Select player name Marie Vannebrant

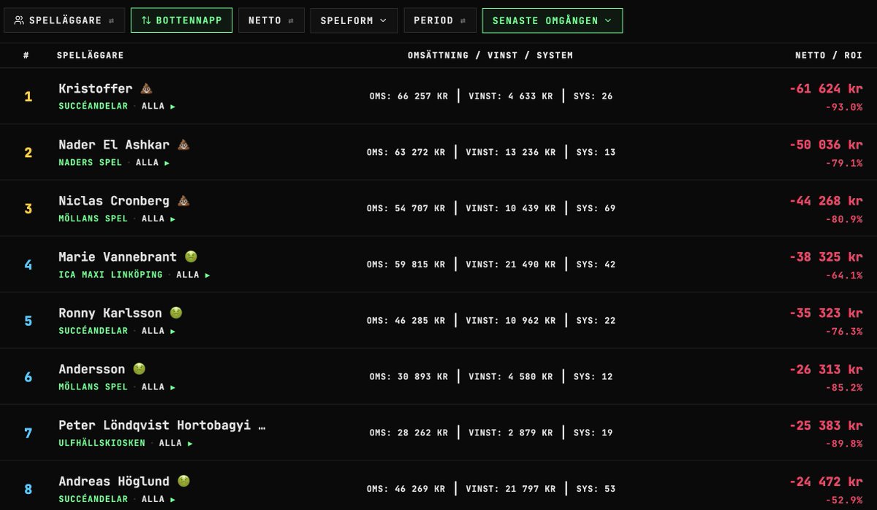(118, 257)
